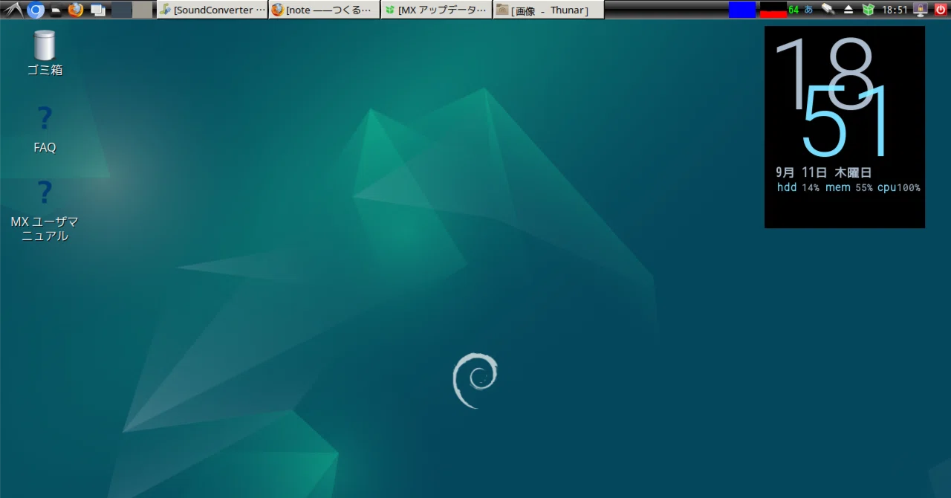This screenshot has height=498, width=951.
Task: Click the red power logout icon
Action: (941, 10)
